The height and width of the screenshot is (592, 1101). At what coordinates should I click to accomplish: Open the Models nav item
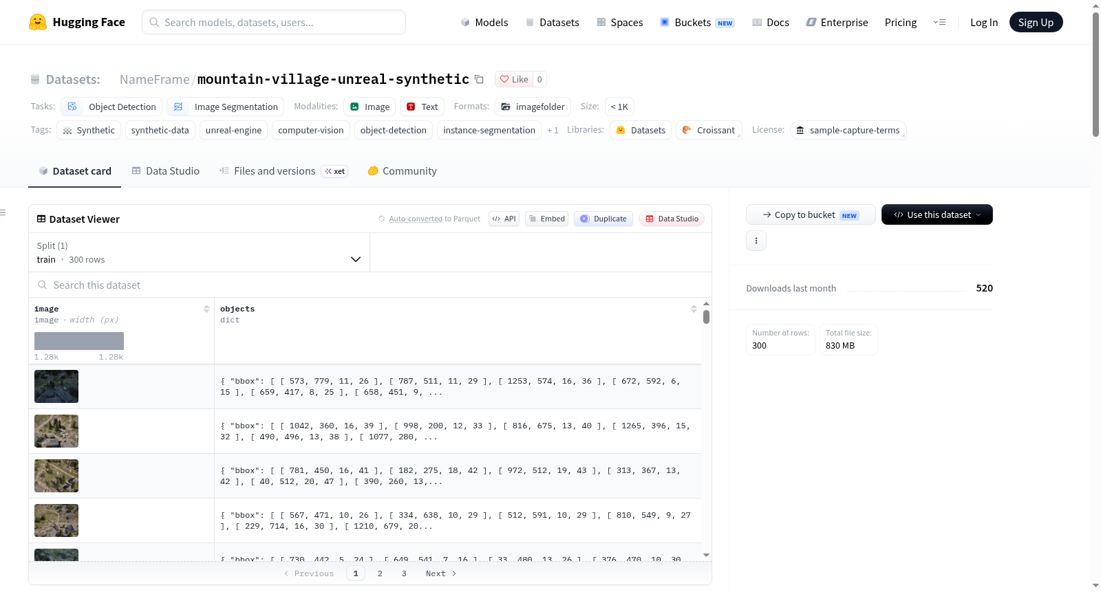(484, 22)
